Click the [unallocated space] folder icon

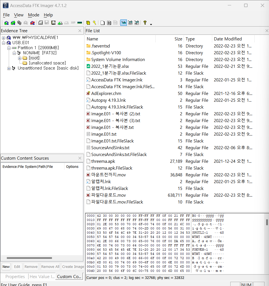[x=25, y=63]
